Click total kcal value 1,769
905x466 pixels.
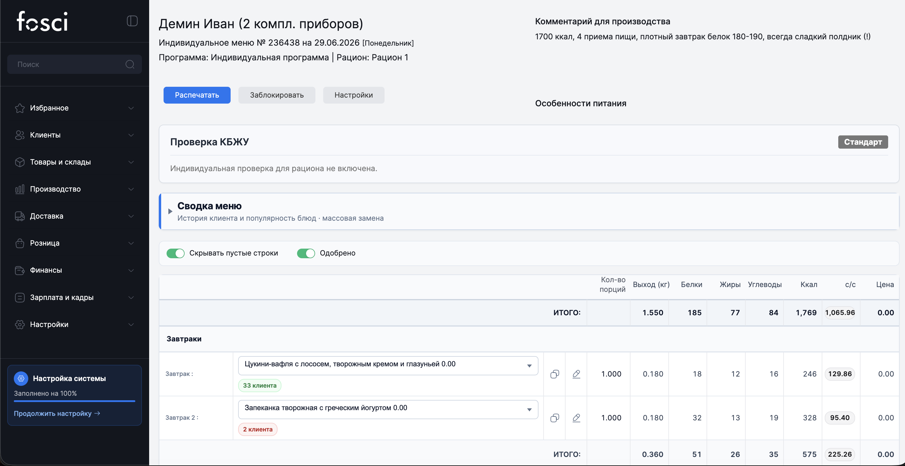806,313
